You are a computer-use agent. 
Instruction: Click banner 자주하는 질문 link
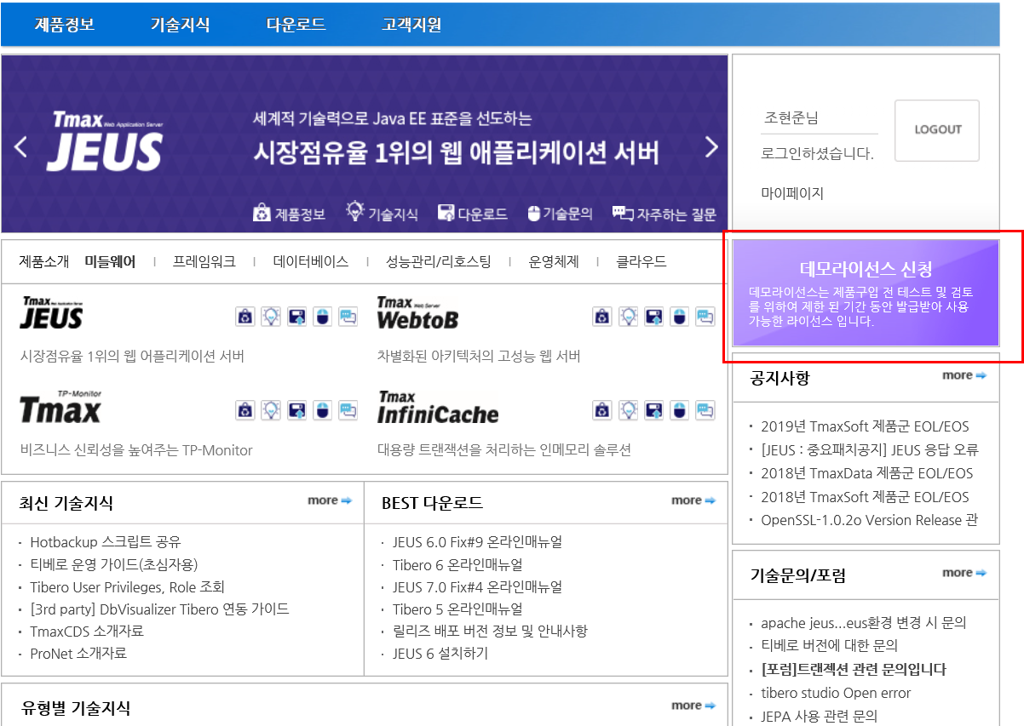[x=664, y=214]
